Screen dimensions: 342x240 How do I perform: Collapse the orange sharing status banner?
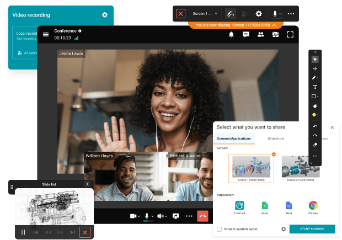(274, 25)
